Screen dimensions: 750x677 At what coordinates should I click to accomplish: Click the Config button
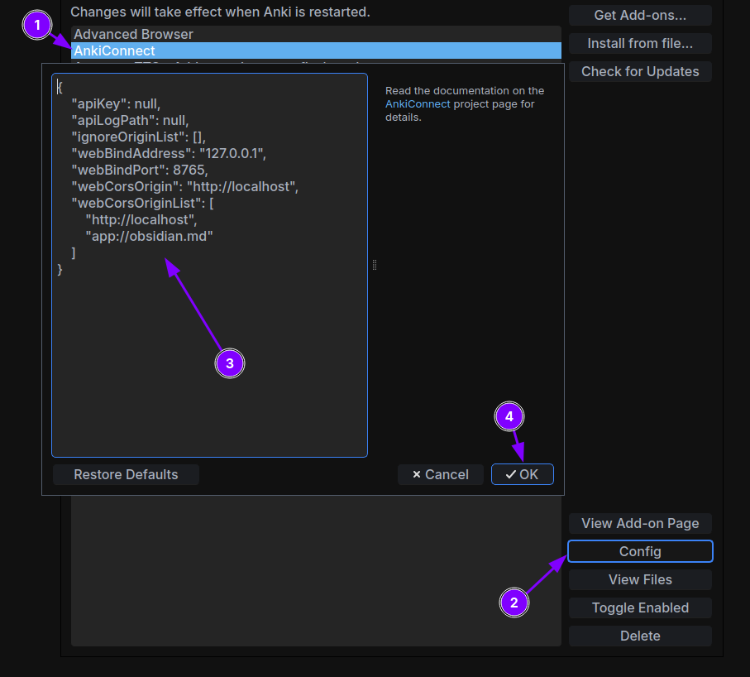coord(639,551)
